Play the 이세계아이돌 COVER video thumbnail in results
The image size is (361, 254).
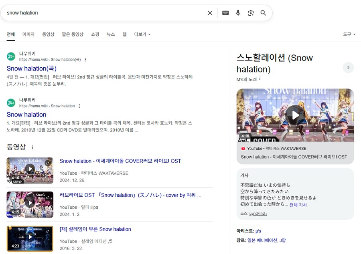coord(30,170)
